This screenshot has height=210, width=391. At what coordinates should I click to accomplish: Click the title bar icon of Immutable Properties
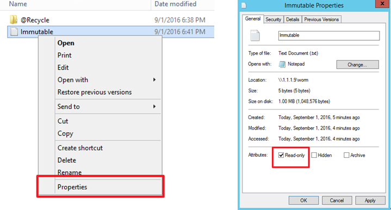tap(244, 5)
